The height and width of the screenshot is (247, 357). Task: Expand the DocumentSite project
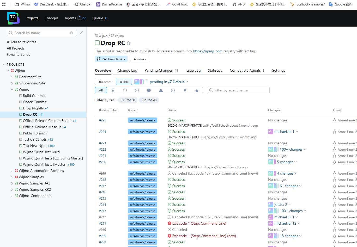point(12,77)
